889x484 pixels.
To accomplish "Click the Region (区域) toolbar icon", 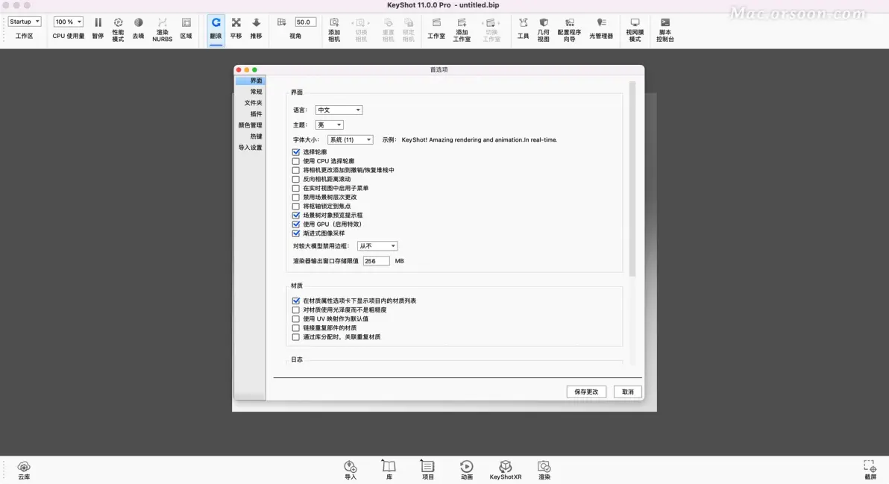I will coord(186,22).
